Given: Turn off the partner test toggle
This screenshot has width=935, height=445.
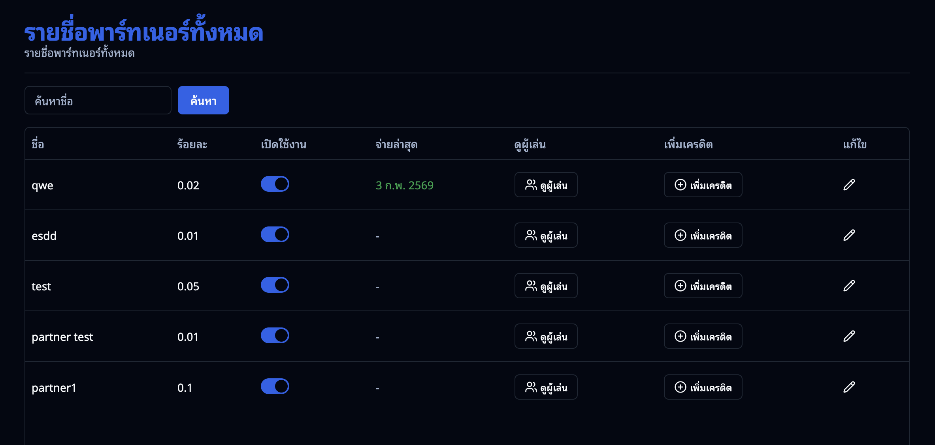Looking at the screenshot, I should click(x=275, y=335).
